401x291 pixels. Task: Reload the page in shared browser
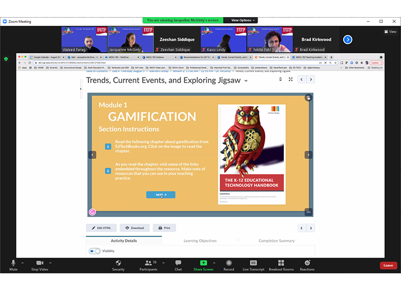pyautogui.click(x=29, y=62)
